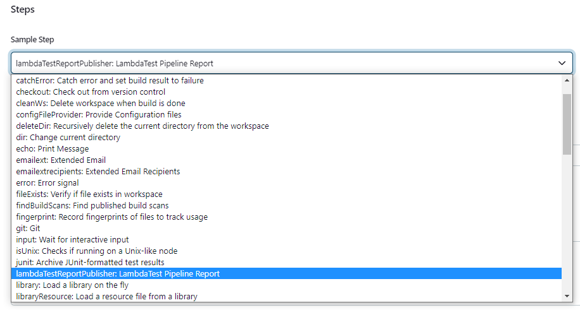This screenshot has height=310, width=580.
Task: Open the Sample Step dropdown chevron
Action: (562, 63)
